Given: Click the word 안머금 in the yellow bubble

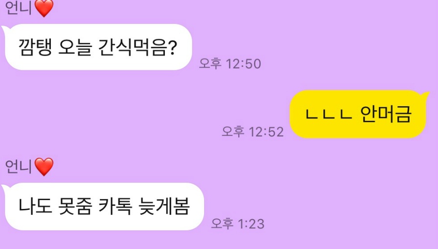Looking at the screenshot, I should coord(386,114).
